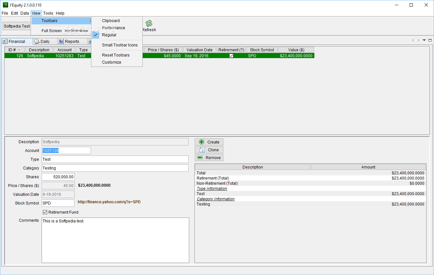Click the Amount header in the summary table
Screen dimensions: 434x275
[368, 167]
